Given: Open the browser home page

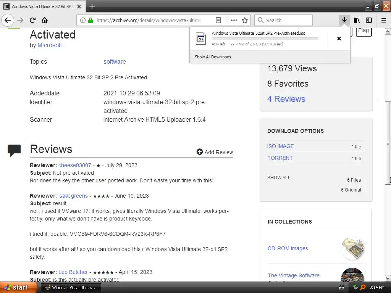Looking at the screenshot, I should pyautogui.click(x=45, y=20).
